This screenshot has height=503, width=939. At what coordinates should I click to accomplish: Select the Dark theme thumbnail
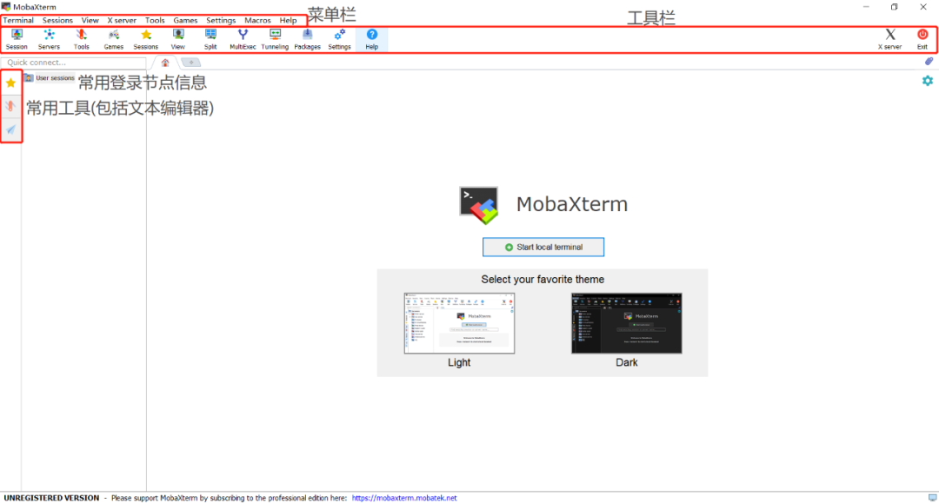click(x=626, y=323)
